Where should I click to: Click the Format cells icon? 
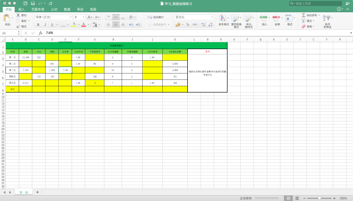click(x=289, y=18)
